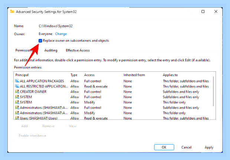Click the ALL RESTRICTED APPLICATION entry icon
230x160 pixels.
17,86
